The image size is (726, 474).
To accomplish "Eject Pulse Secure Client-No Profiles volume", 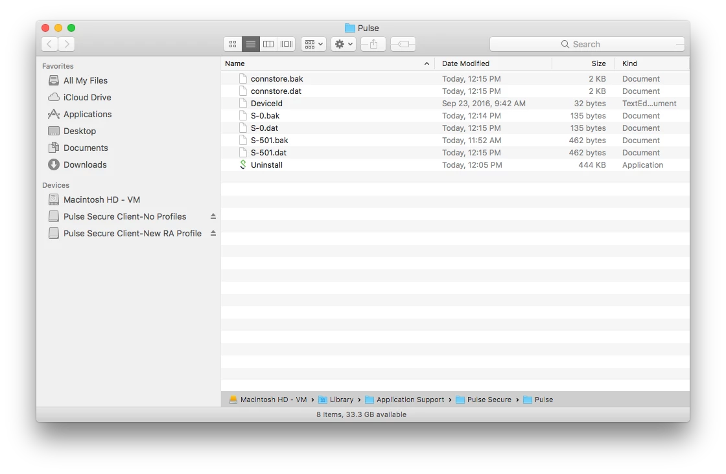I will 213,216.
